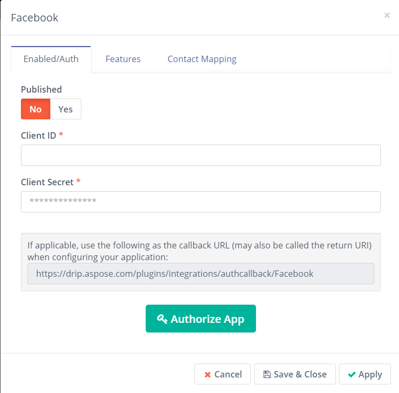
Task: Click the Authorize App button
Action: (x=201, y=319)
